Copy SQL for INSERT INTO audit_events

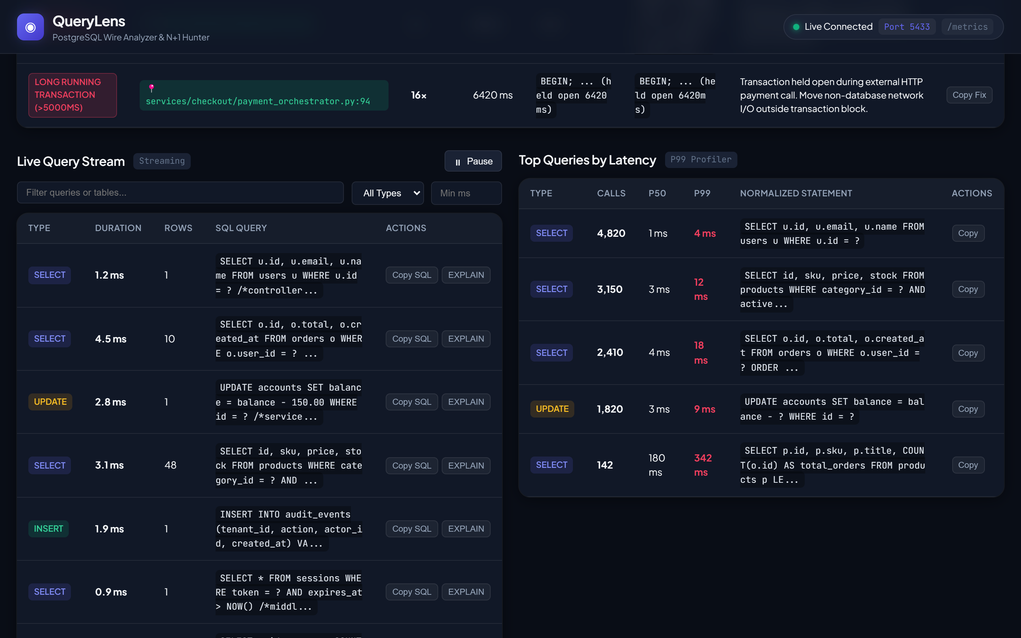point(411,529)
